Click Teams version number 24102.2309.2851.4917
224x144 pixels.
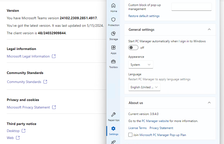tap(78, 18)
